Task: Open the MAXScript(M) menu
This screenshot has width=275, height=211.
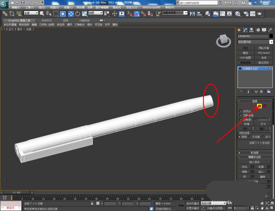Action: [x=152, y=7]
